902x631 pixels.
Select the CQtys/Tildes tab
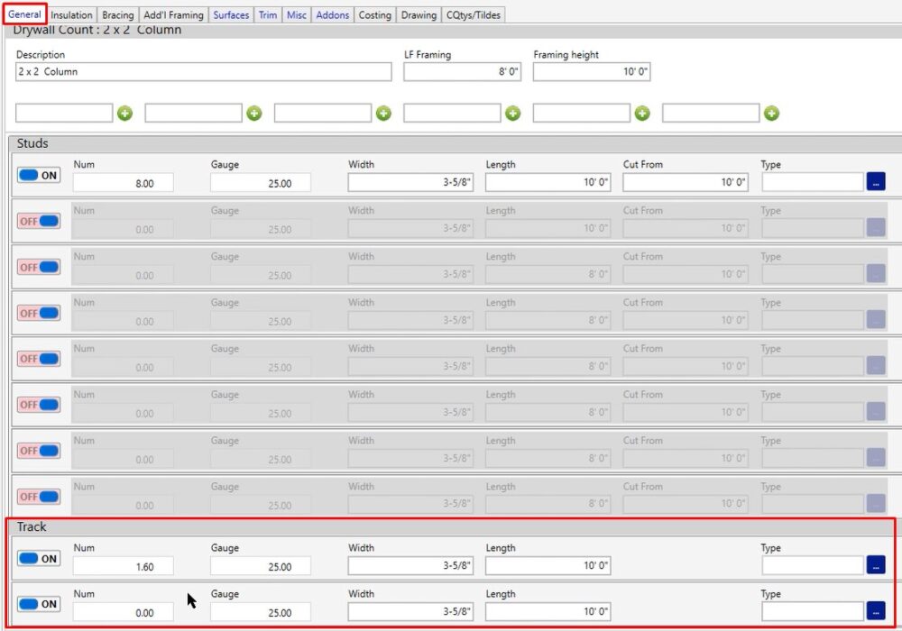click(474, 15)
